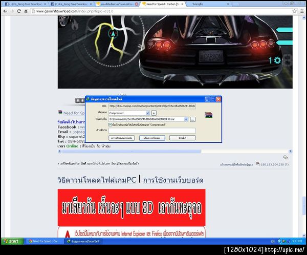Switch to the last untitled Thai tab

[208, 4]
